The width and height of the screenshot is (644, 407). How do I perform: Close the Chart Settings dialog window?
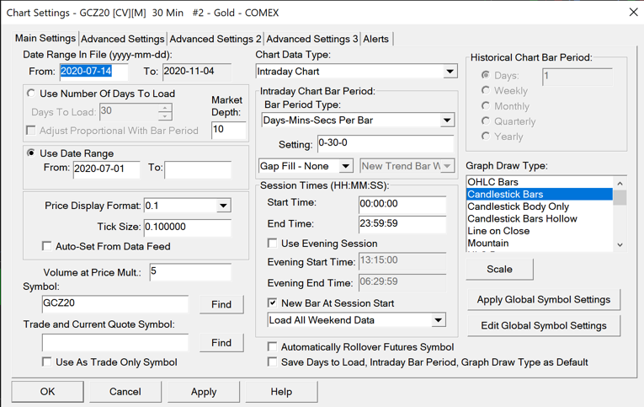pos(633,13)
